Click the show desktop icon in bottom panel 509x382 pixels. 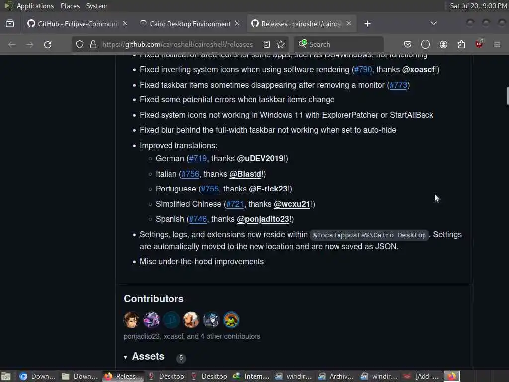tap(6, 376)
